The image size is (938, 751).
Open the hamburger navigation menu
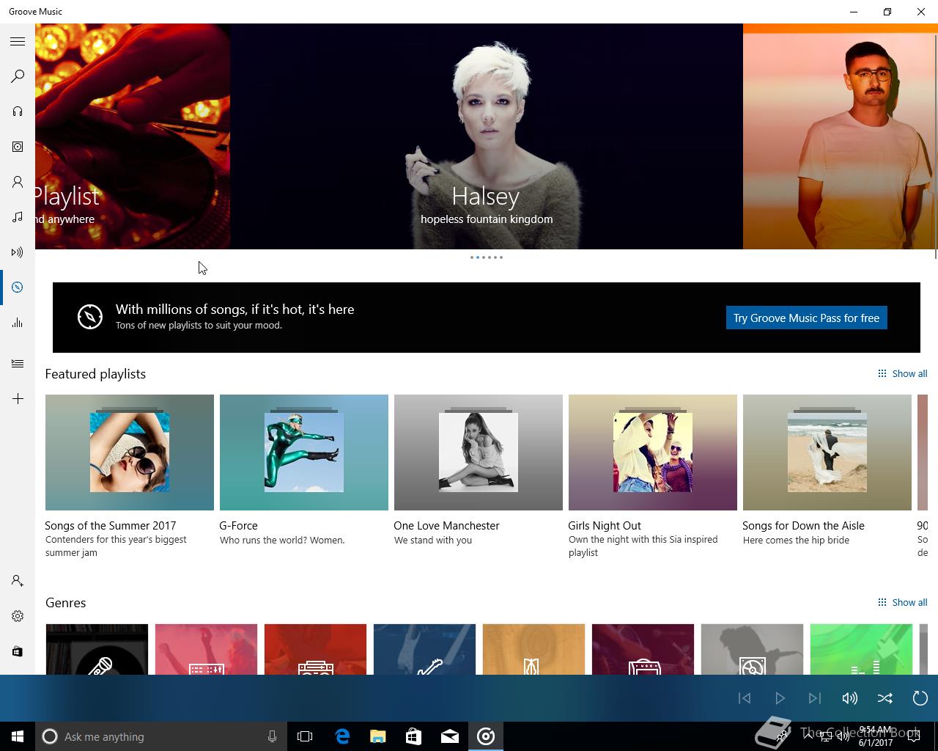18,41
